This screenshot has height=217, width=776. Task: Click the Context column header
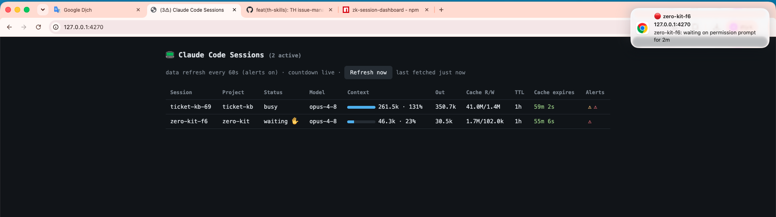[x=358, y=93]
